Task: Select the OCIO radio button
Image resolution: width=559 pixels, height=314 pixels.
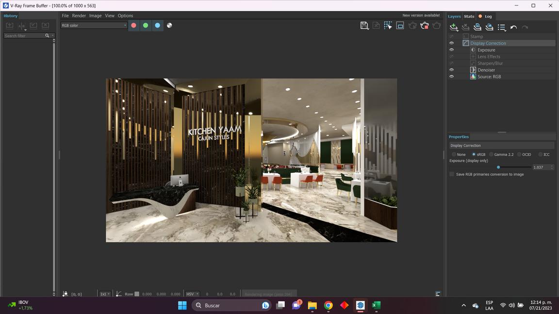Action: (x=519, y=155)
